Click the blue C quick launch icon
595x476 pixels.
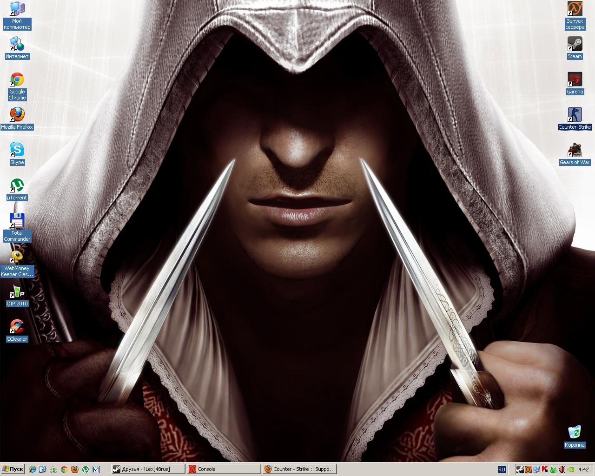(x=43, y=469)
